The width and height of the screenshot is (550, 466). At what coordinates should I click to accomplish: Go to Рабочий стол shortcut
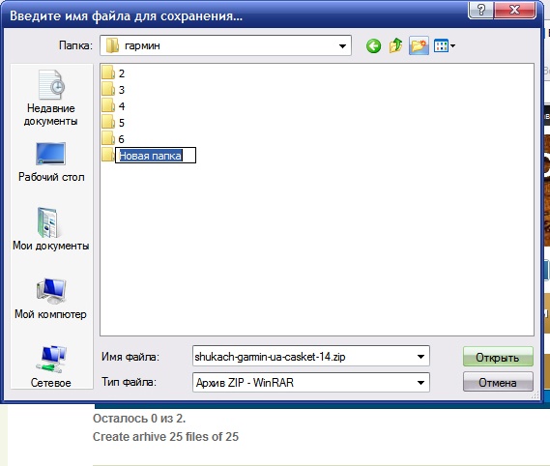point(51,162)
